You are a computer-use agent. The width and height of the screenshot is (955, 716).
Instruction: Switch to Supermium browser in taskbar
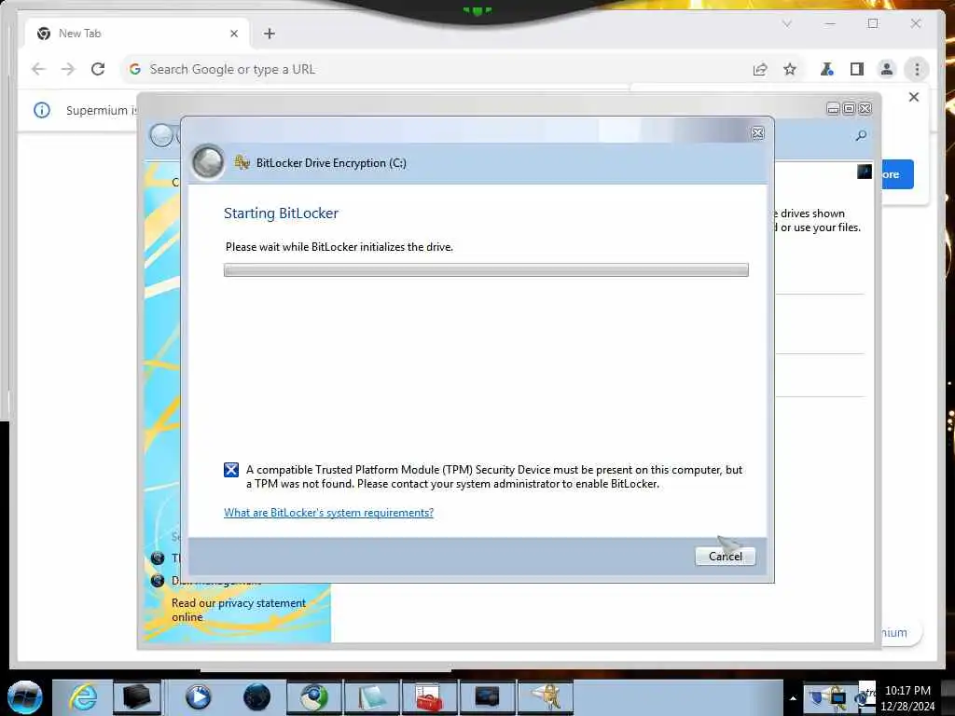coord(314,697)
